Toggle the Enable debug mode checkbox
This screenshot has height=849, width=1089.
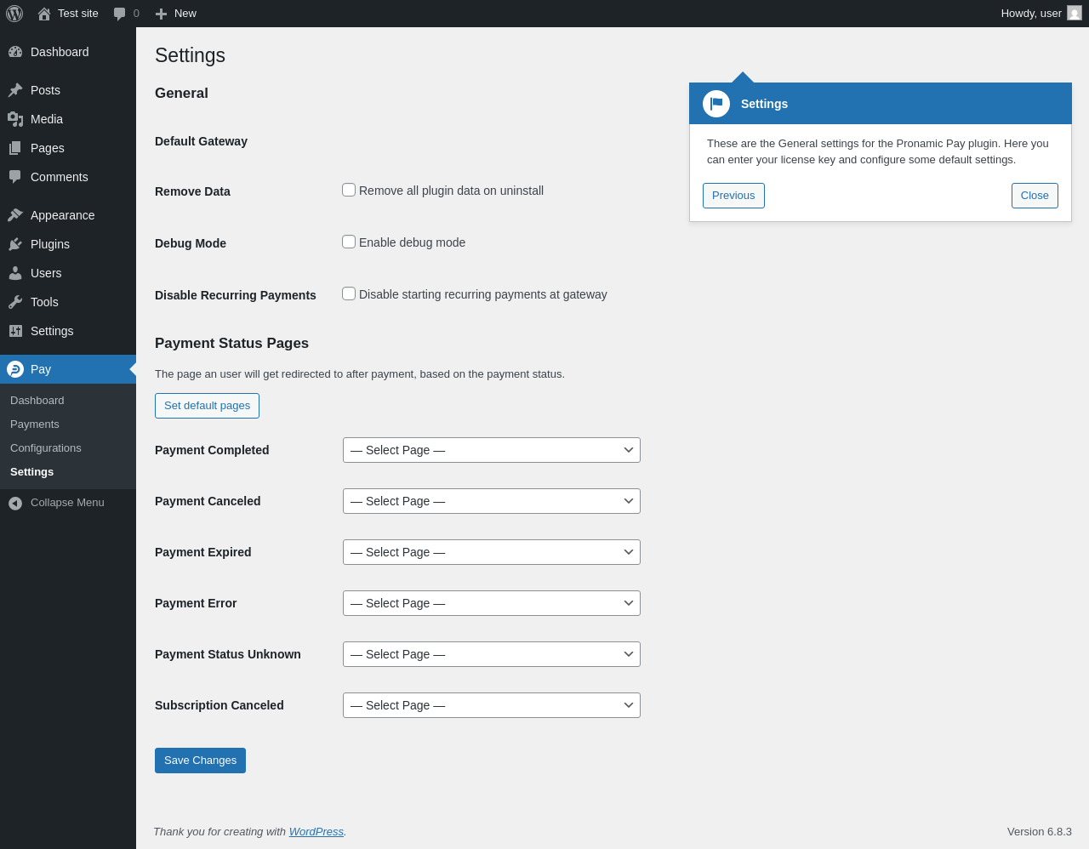pos(349,242)
